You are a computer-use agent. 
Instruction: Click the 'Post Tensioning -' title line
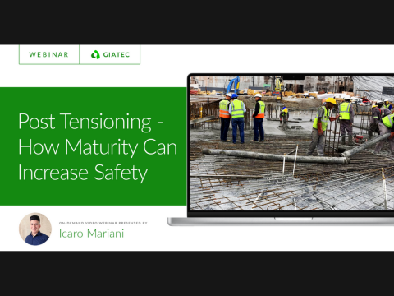tap(91, 123)
